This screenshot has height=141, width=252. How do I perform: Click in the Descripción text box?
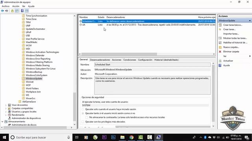[x=152, y=85]
